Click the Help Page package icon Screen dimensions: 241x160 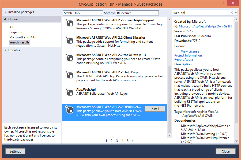point(70,75)
